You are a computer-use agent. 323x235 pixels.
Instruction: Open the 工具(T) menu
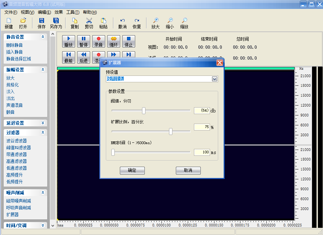pos(72,12)
